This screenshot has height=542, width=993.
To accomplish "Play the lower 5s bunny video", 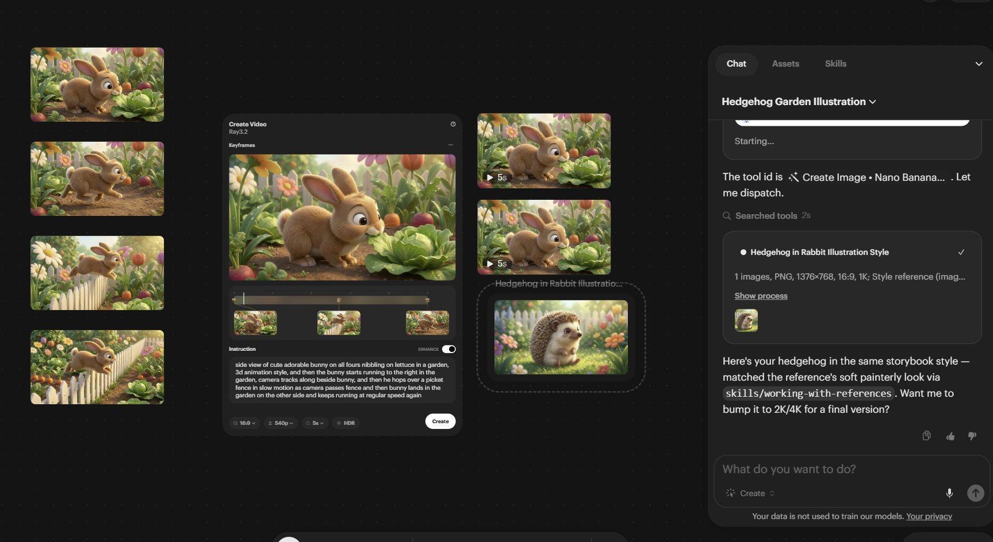I will click(x=490, y=264).
